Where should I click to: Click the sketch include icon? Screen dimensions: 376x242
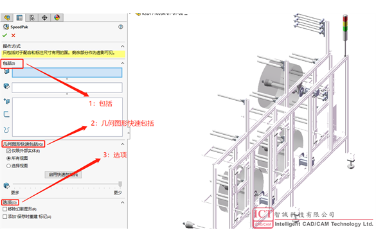tap(6, 114)
